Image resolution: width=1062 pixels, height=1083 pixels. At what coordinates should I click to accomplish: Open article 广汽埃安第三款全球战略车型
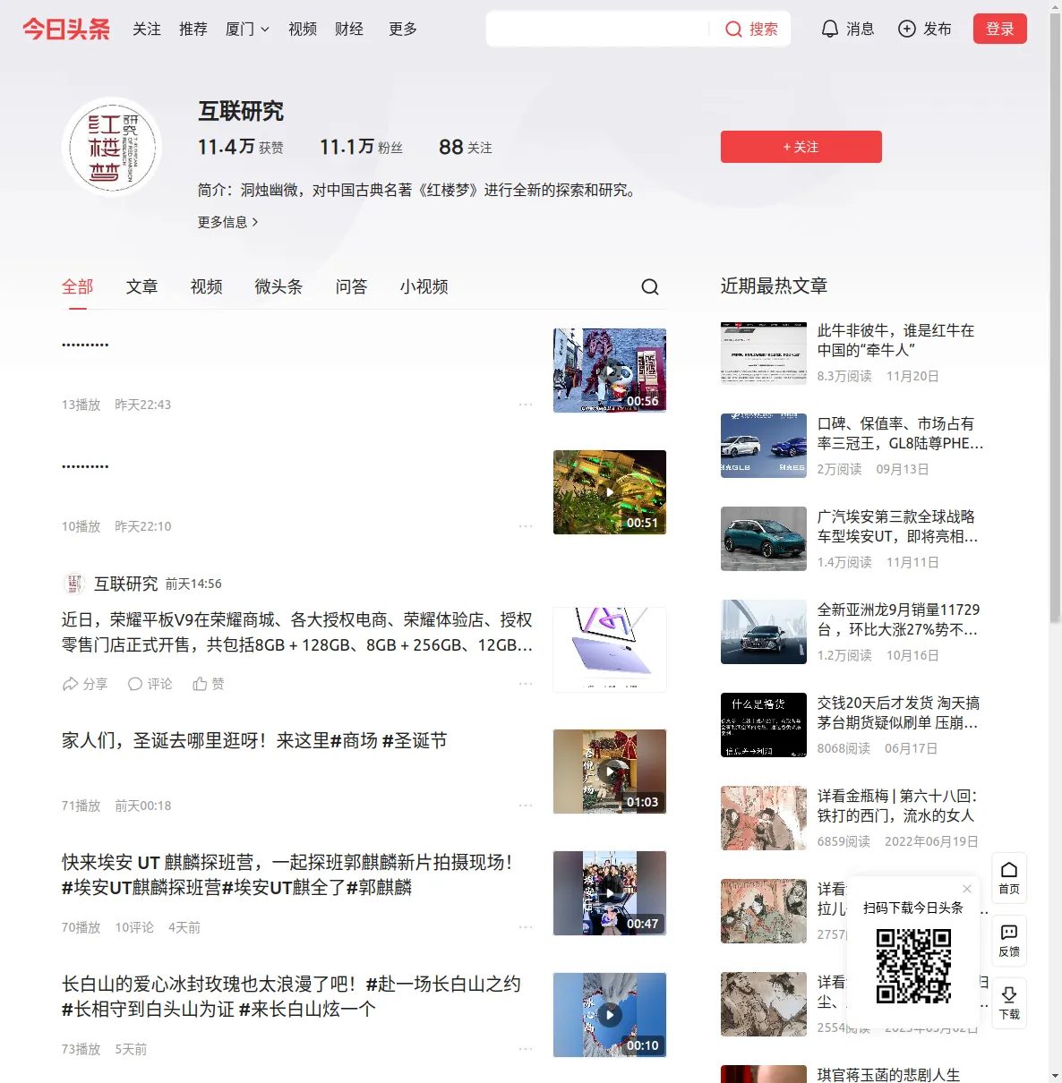tap(897, 526)
